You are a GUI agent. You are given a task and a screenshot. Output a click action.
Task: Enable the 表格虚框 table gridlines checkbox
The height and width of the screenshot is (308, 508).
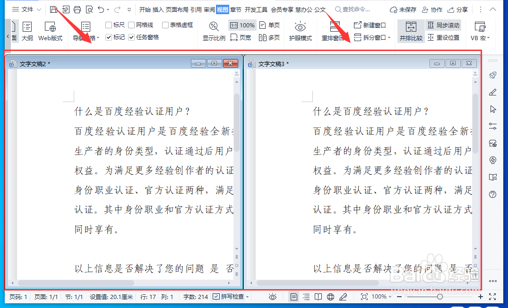165,25
